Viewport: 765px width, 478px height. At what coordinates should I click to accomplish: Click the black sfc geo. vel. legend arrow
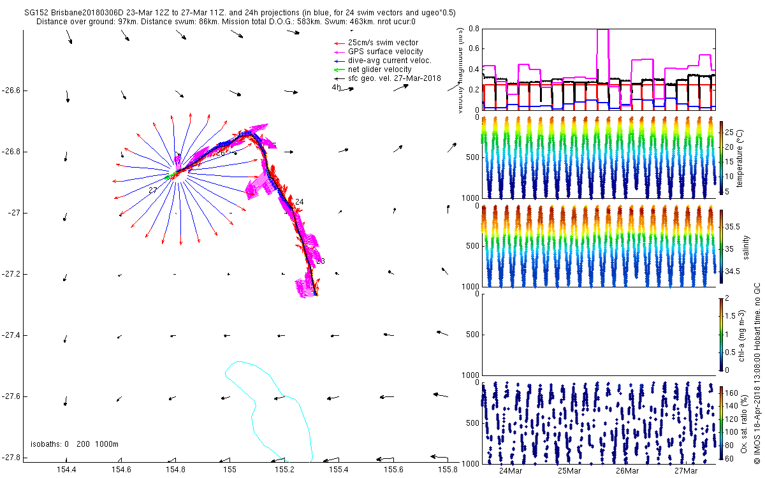tap(339, 78)
